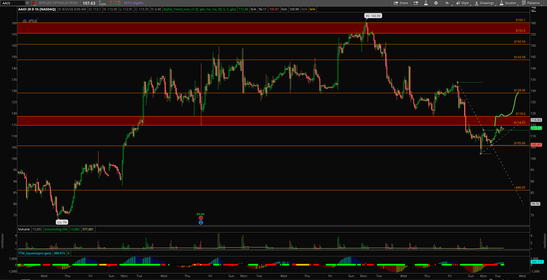Click the red 105.87 price axis tag
The width and height of the screenshot is (547, 280).
click(536, 145)
